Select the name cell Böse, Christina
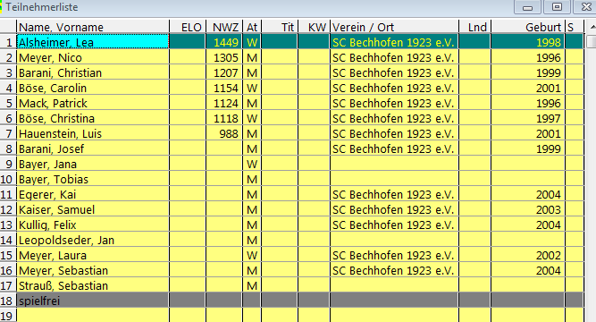This screenshot has height=322, width=596. 93,118
